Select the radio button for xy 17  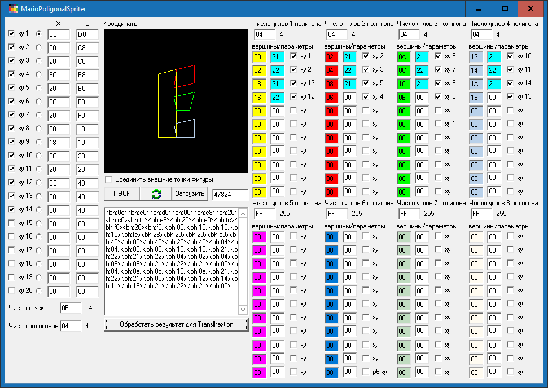coord(39,250)
